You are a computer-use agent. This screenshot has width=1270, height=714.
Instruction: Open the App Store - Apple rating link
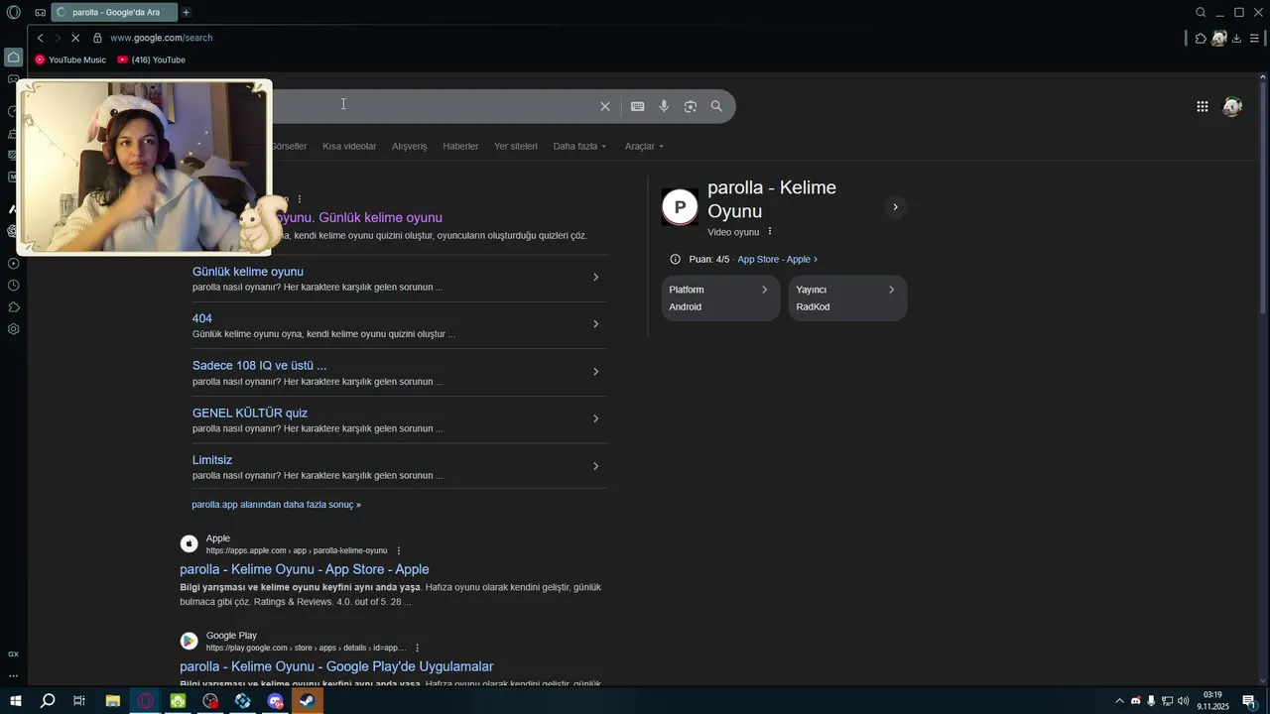point(777,259)
